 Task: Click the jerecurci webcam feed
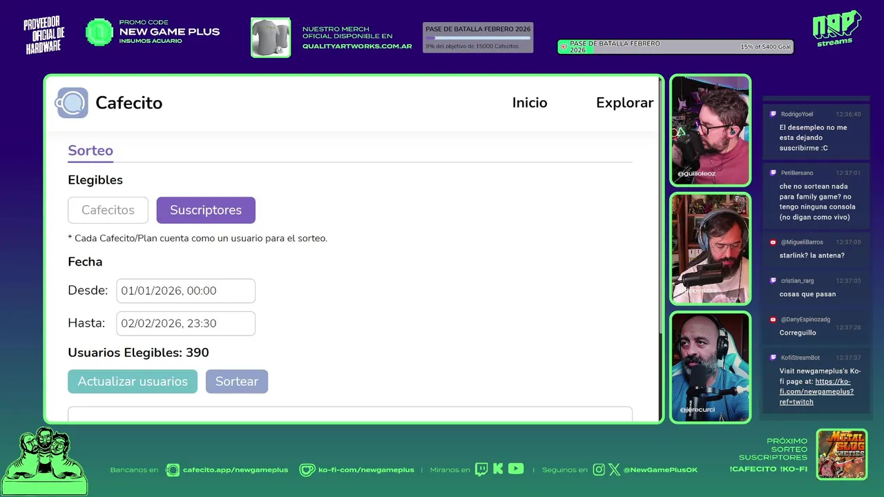click(710, 367)
